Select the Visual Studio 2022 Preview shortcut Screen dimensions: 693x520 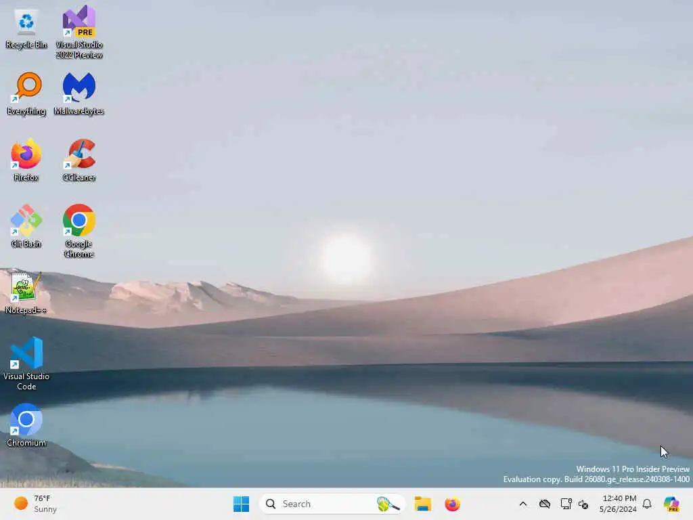[x=79, y=32]
